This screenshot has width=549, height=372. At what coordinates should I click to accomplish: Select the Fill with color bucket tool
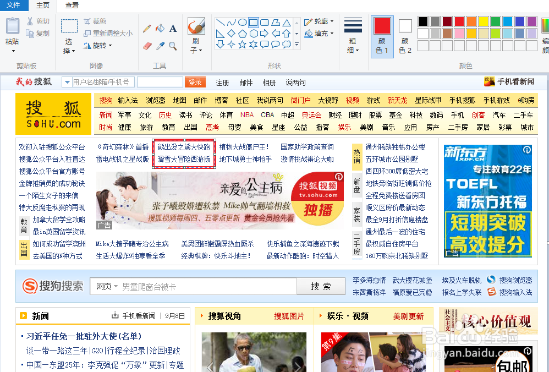pos(160,29)
